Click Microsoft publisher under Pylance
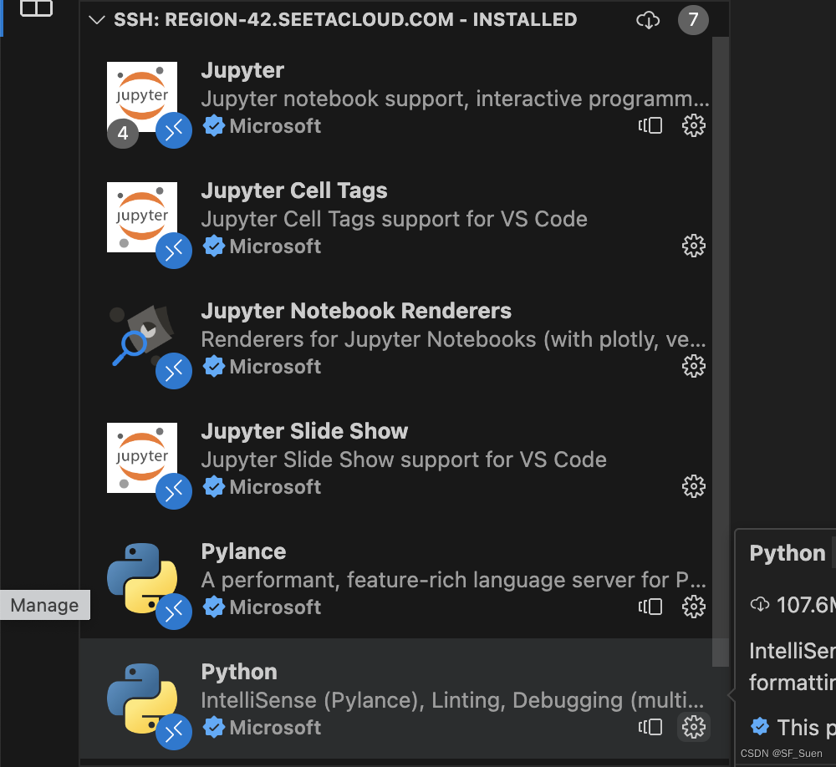This screenshot has width=836, height=767. tap(275, 607)
